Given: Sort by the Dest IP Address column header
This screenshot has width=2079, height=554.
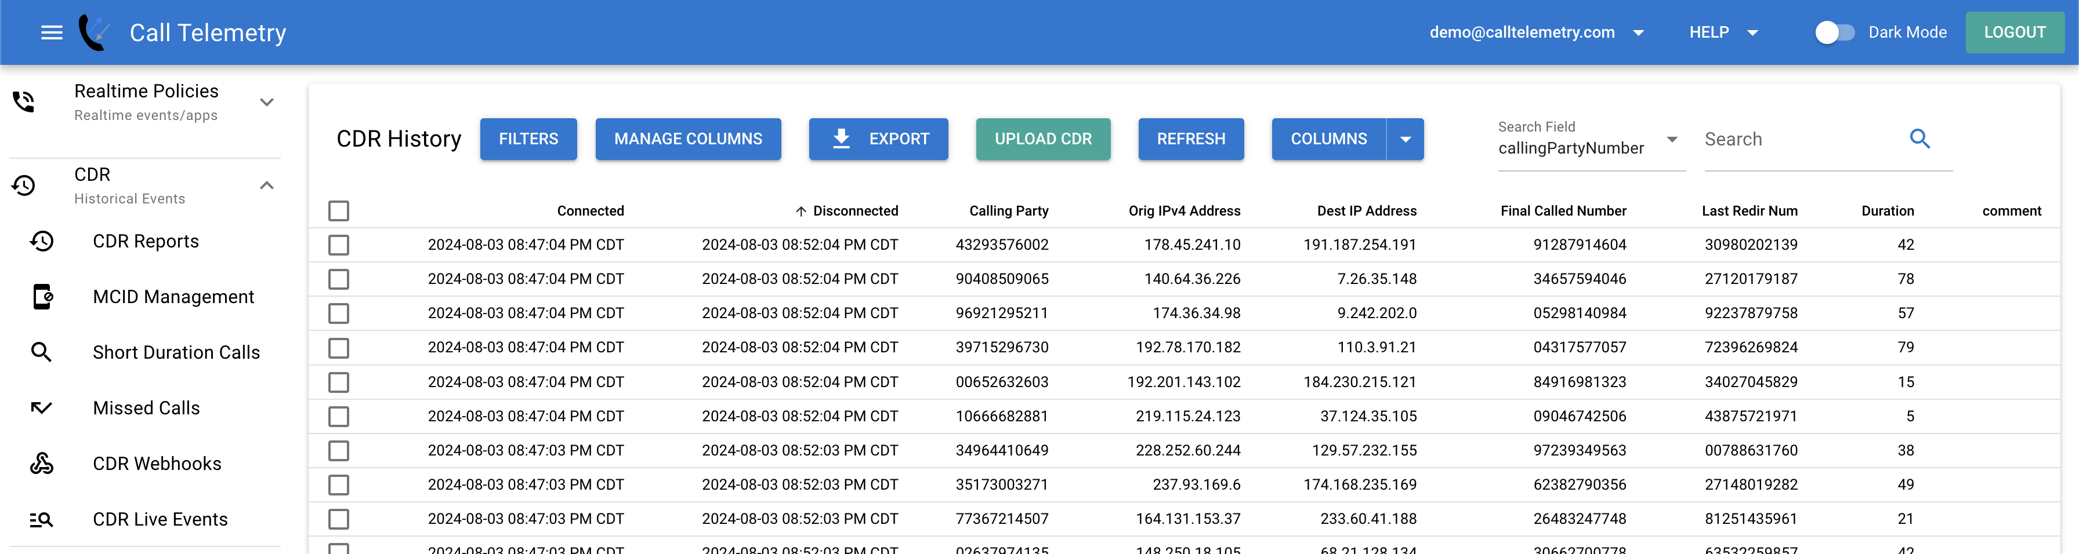Looking at the screenshot, I should (1367, 212).
